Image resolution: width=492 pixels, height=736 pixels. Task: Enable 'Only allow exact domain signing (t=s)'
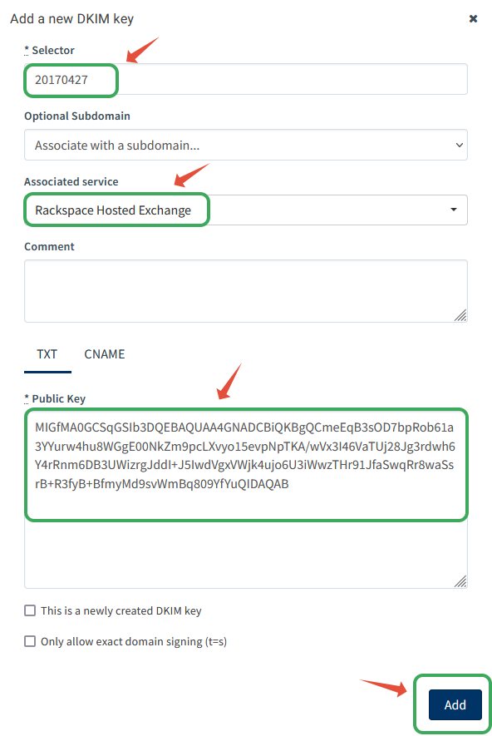30,641
